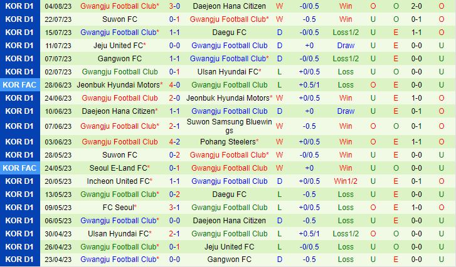This screenshot has width=456, height=267.
Task: Open Daejeon Hana Citizen in the 04/08/23 row
Action: (229, 6)
